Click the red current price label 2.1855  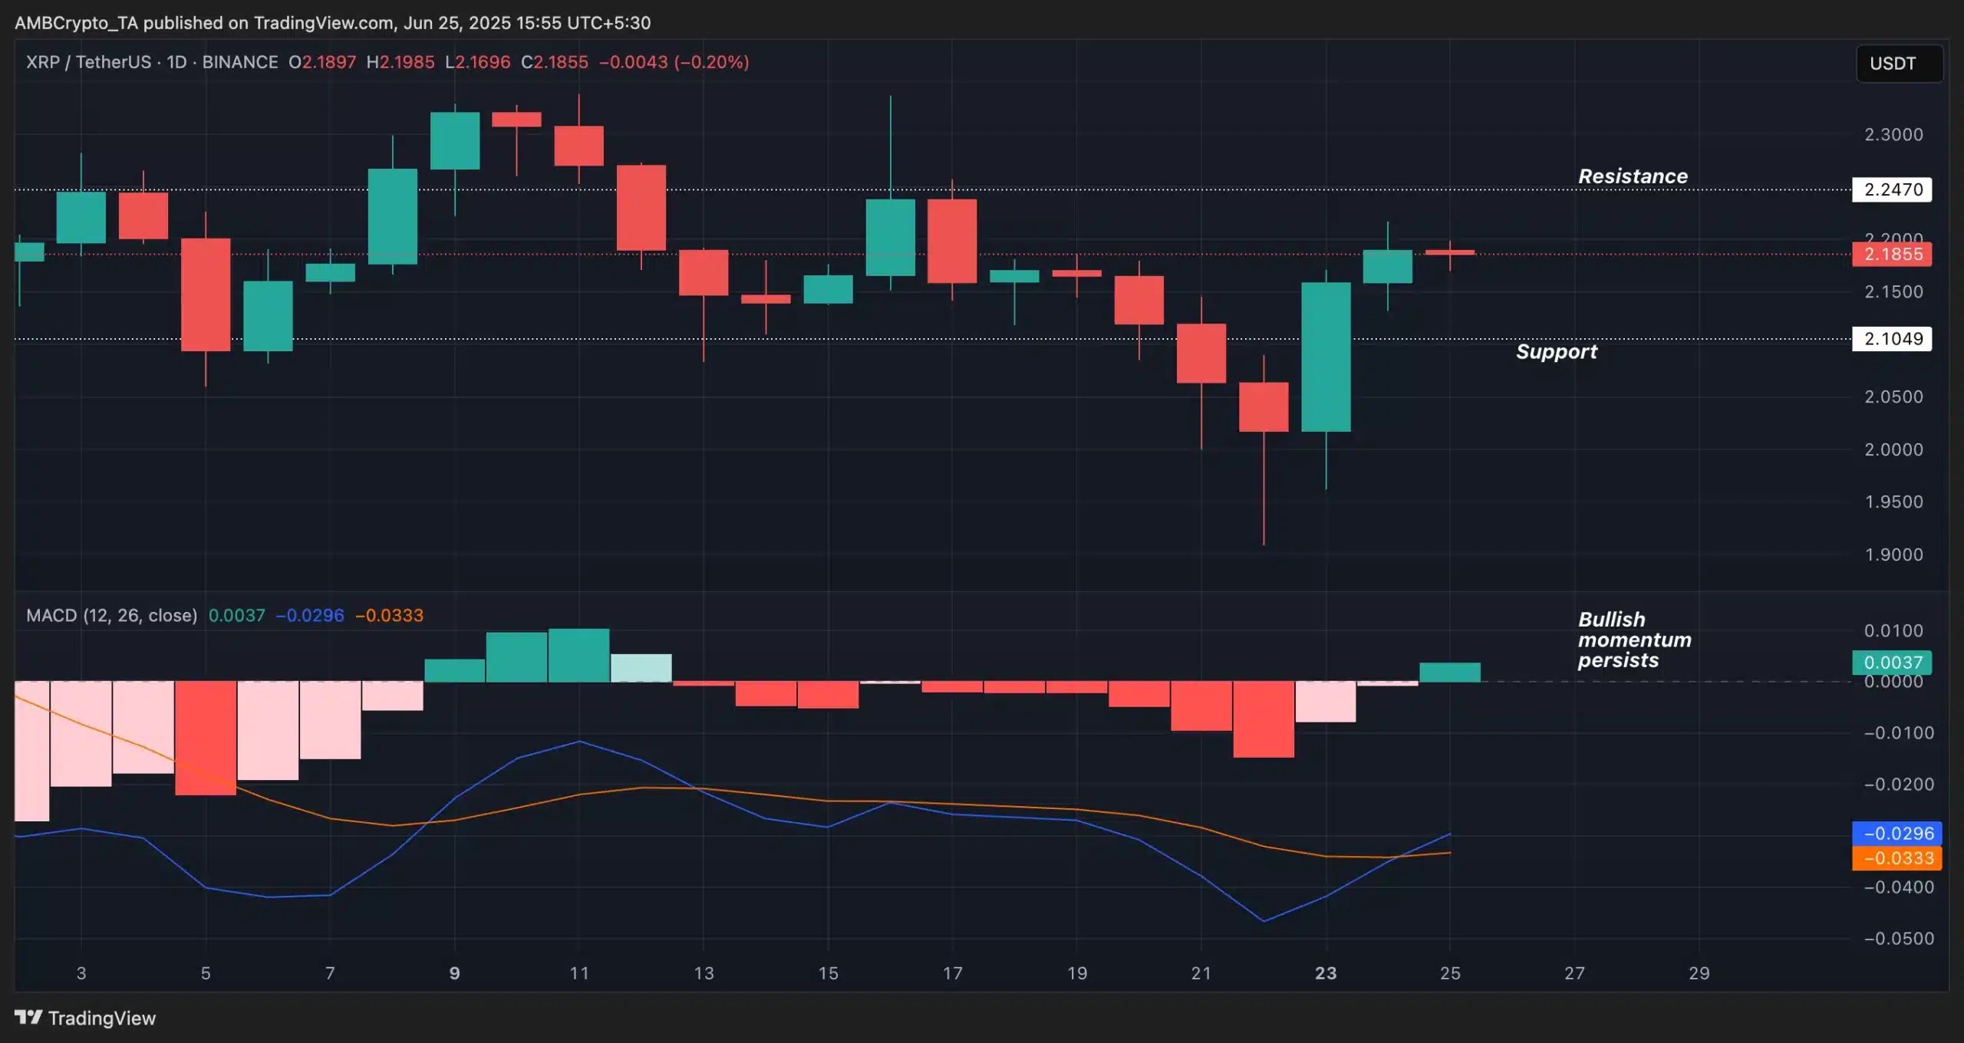coord(1892,254)
